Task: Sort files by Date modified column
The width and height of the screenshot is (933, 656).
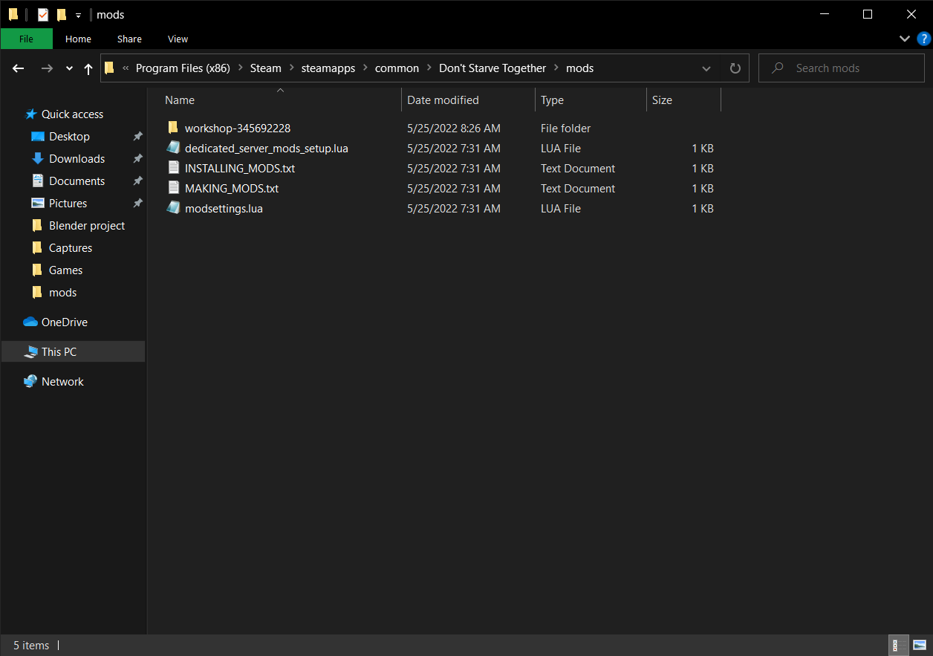Action: tap(443, 100)
